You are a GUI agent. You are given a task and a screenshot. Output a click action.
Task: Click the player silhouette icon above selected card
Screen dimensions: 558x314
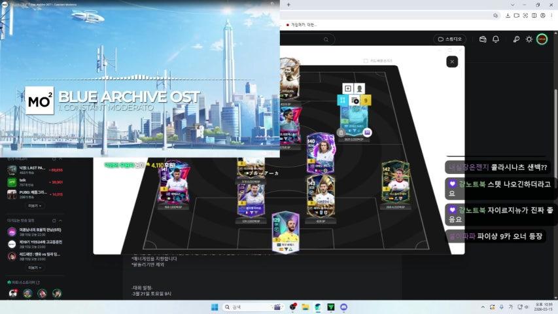coord(359,88)
